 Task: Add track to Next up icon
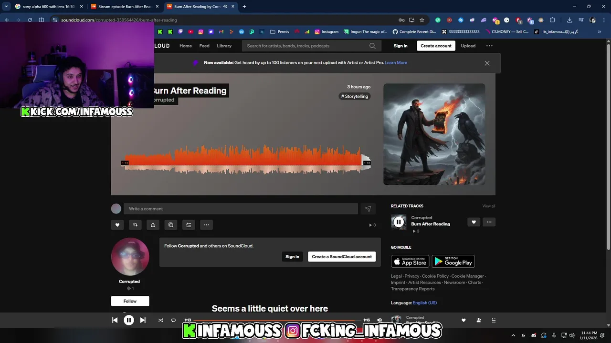(x=189, y=225)
